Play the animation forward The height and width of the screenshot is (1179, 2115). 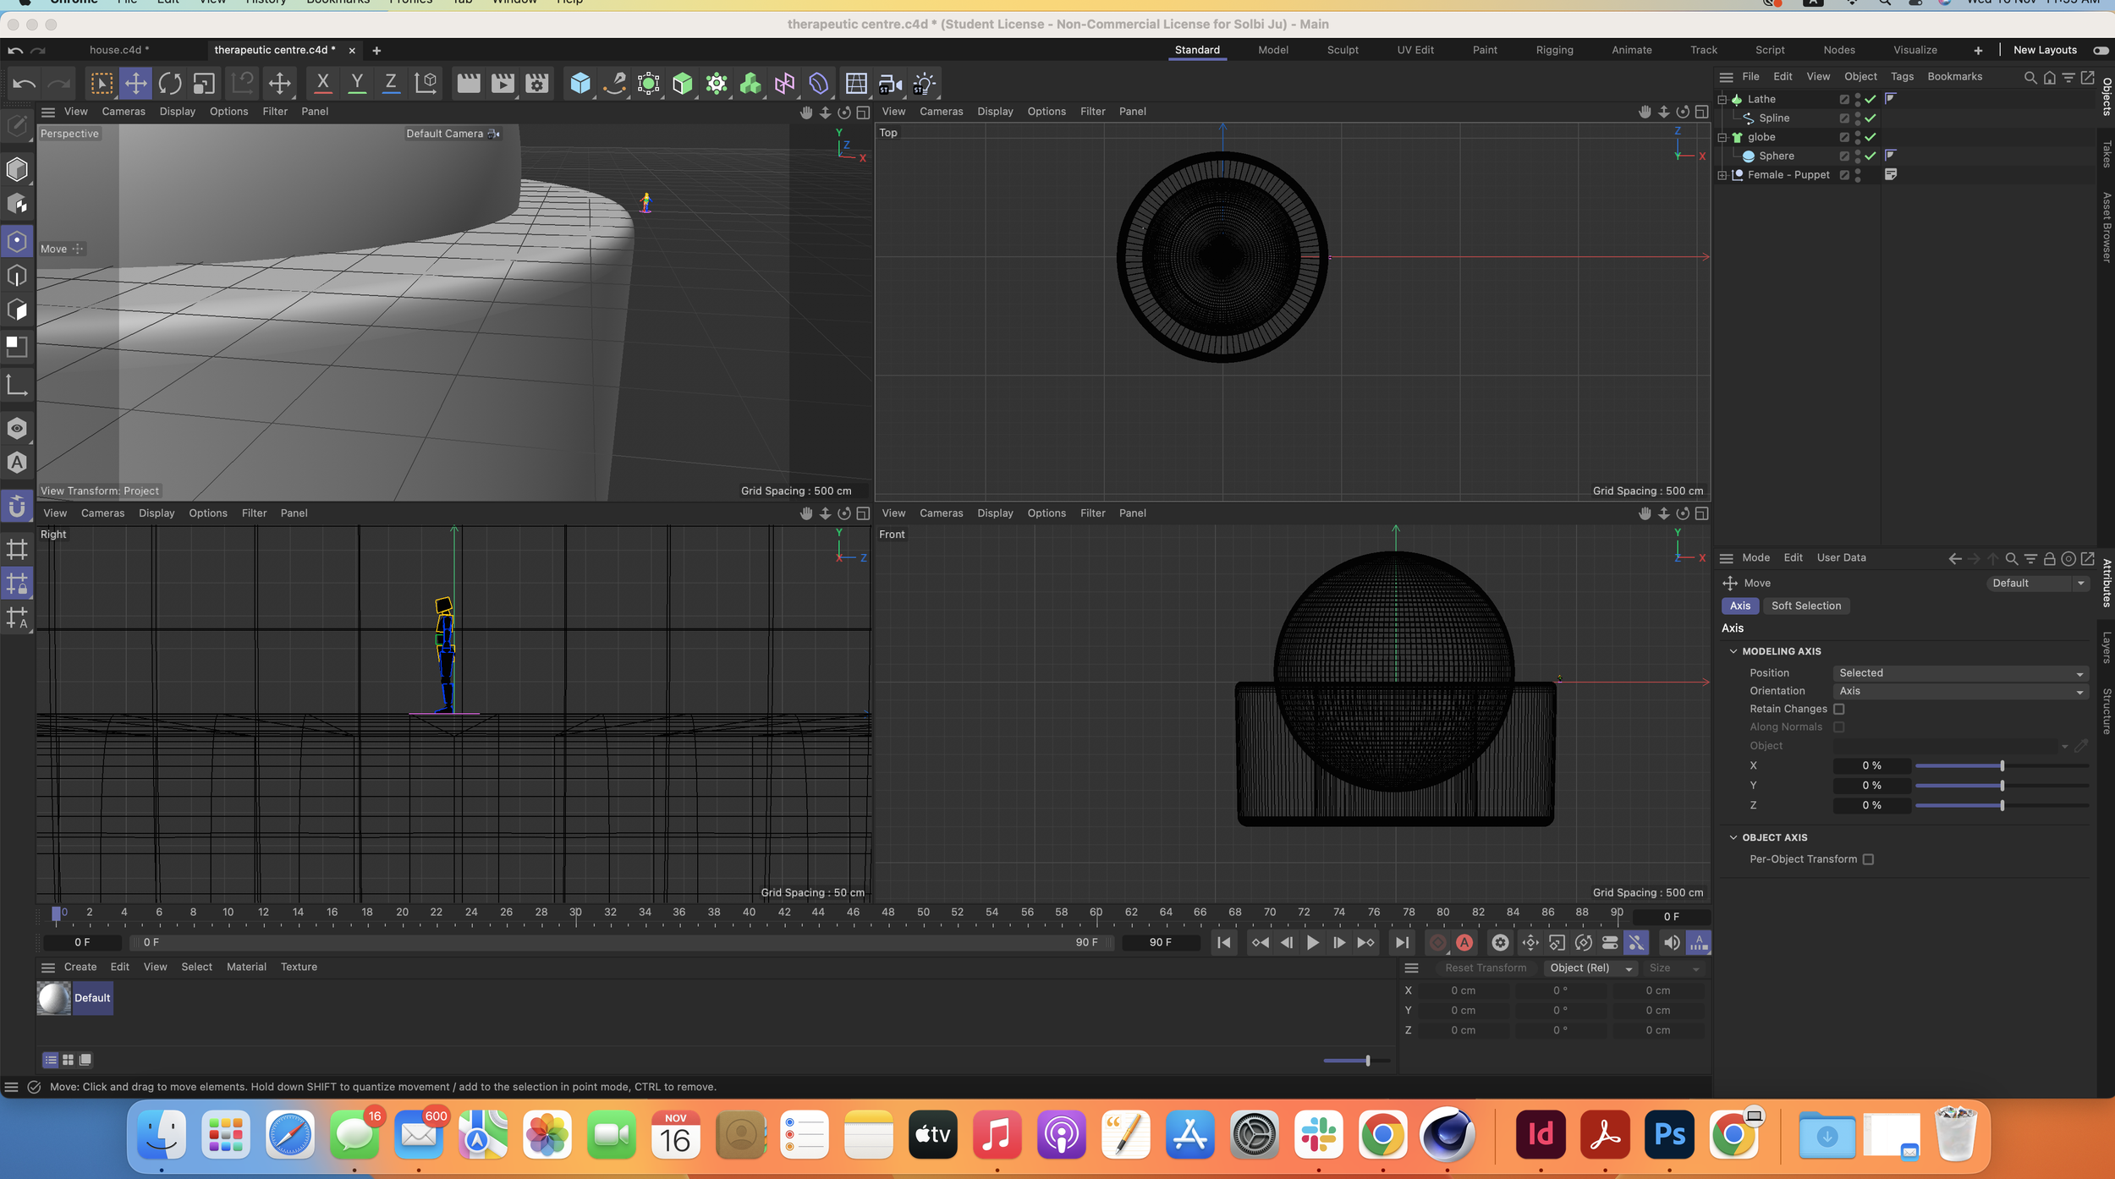[1312, 942]
